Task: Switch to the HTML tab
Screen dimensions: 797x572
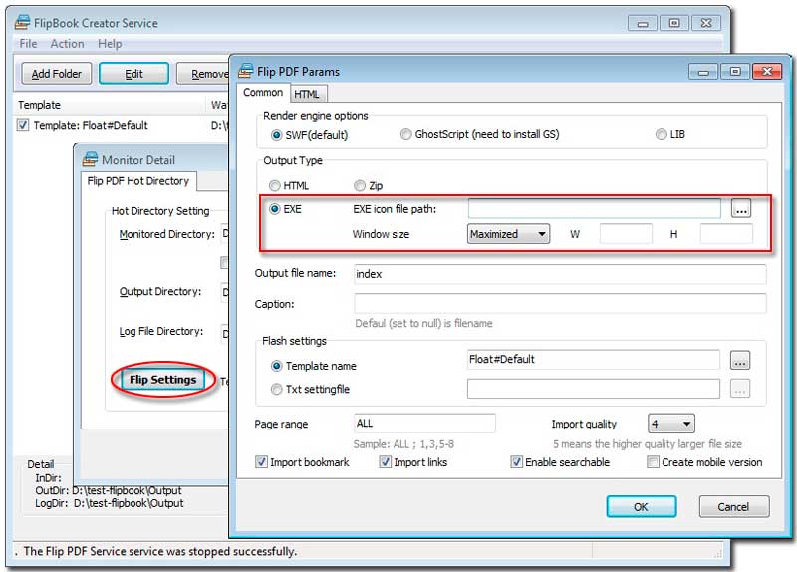Action: 307,94
